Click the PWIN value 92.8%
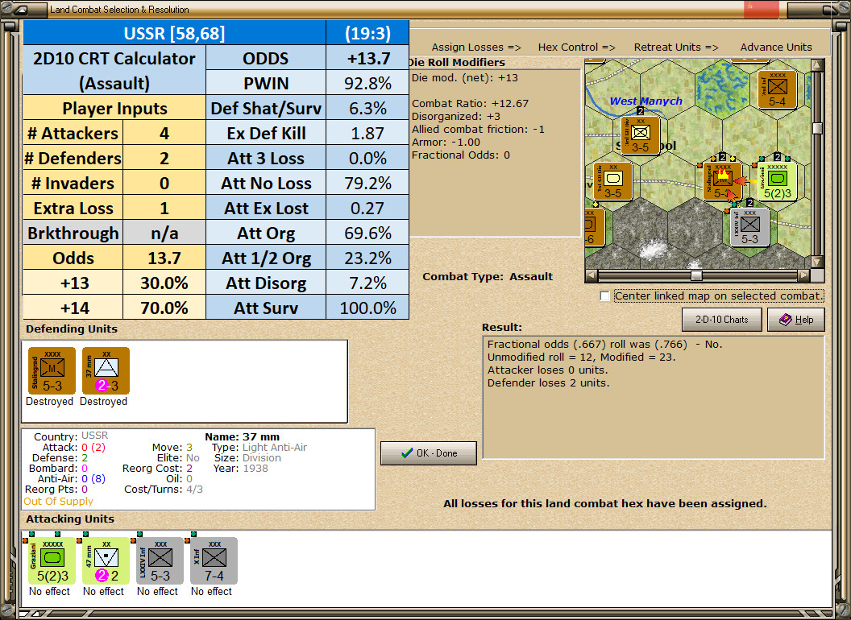 coord(367,83)
